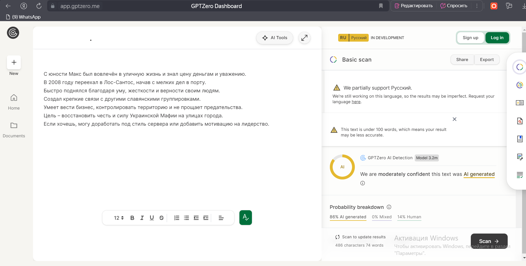The width and height of the screenshot is (526, 266).
Task: Open the text alignment options
Action: (221, 218)
